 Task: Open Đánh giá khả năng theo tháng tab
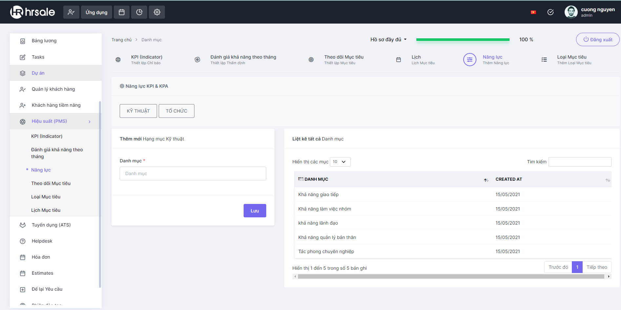(235, 60)
